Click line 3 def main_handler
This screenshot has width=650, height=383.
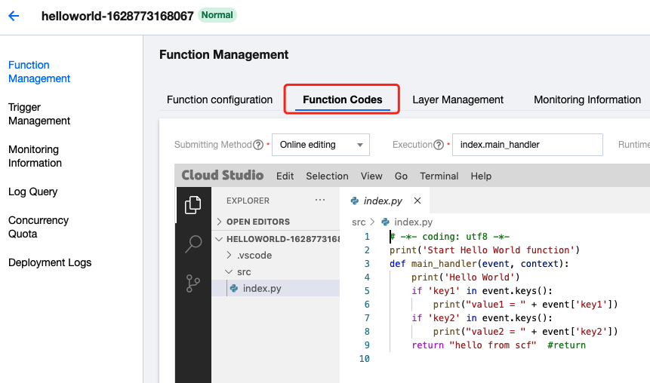click(x=479, y=264)
